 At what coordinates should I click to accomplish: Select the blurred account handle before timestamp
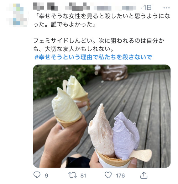point(115,8)
